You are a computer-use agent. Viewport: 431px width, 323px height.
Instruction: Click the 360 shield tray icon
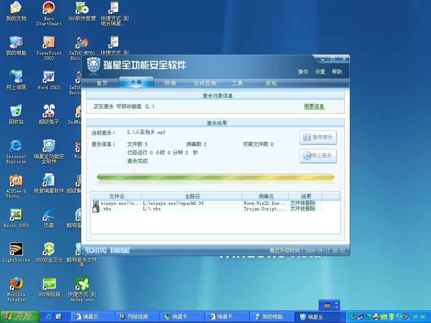click(391, 317)
